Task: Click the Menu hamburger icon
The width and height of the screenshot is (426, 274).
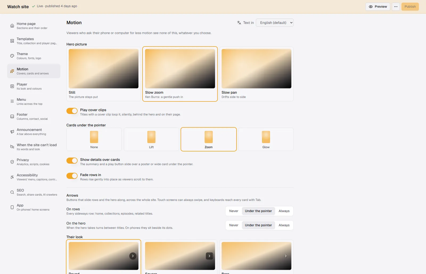Action: click(x=12, y=101)
